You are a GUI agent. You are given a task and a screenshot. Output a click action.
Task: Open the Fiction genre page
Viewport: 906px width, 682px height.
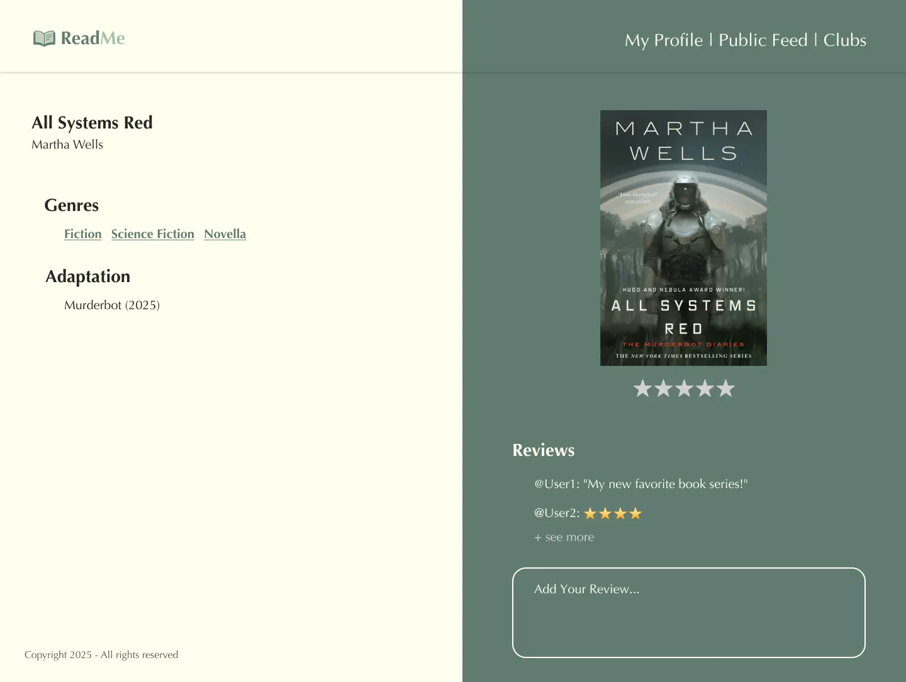82,234
